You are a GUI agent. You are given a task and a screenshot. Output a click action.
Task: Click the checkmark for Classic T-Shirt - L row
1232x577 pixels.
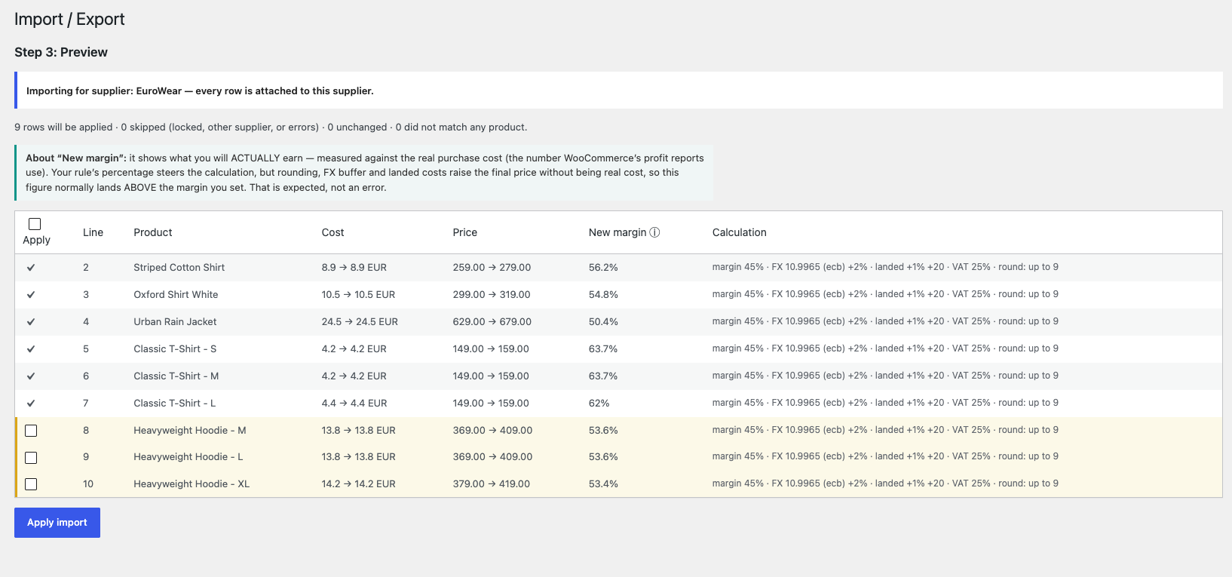coord(31,404)
